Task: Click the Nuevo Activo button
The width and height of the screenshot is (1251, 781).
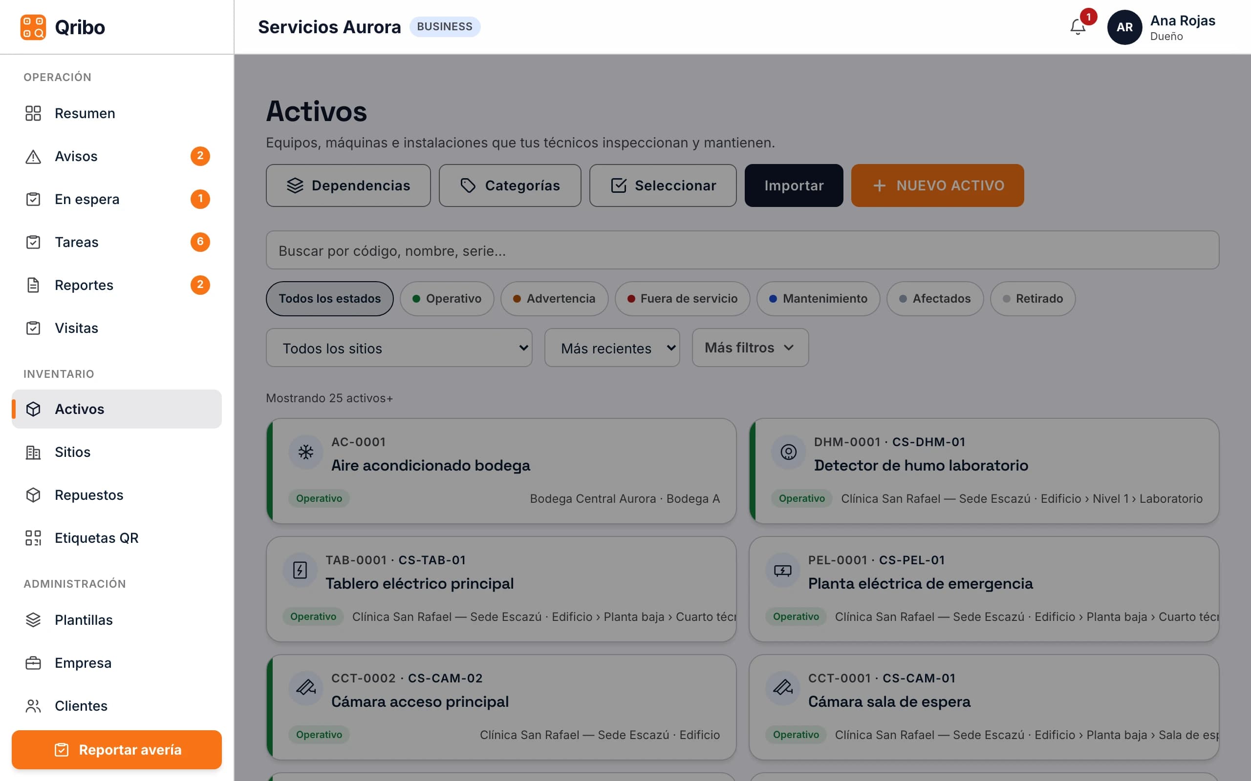Action: coord(937,185)
